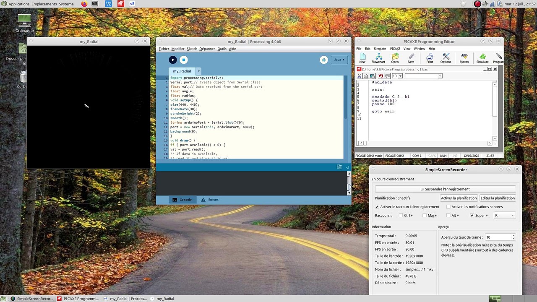Open the Aide menu in Processing

point(232,49)
